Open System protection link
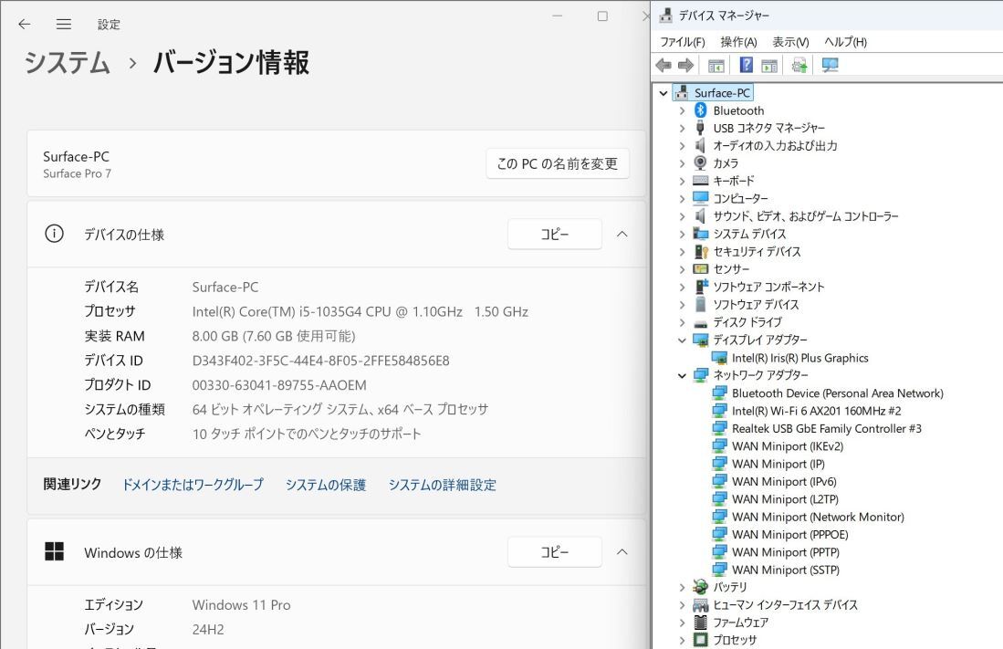The width and height of the screenshot is (1003, 649). [326, 485]
